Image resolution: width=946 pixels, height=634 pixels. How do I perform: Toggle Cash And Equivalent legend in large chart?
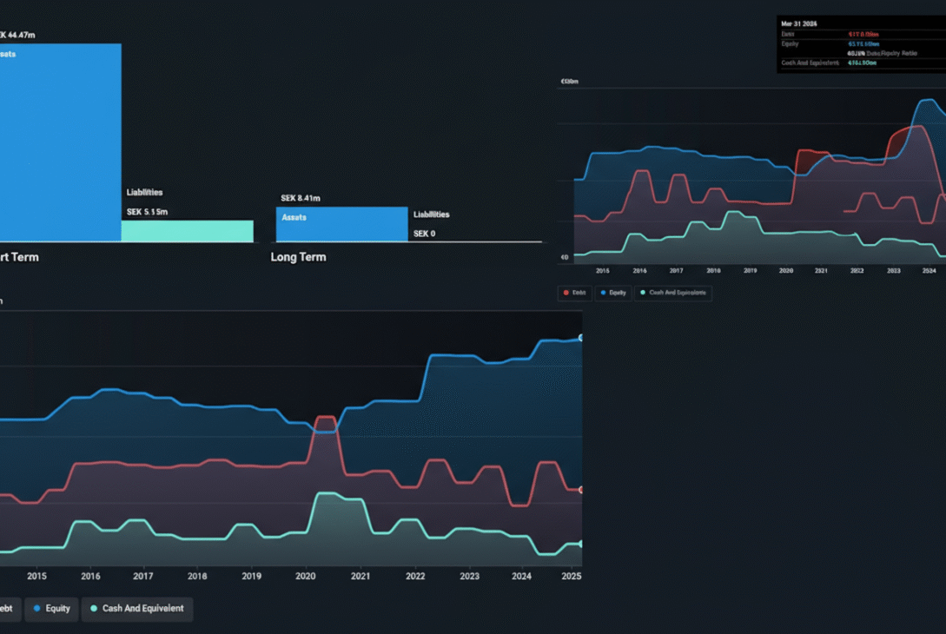pyautogui.click(x=137, y=609)
